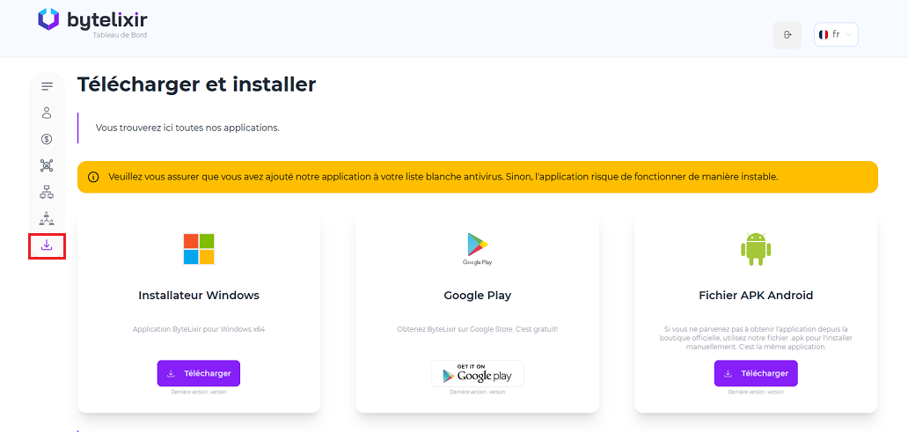Click the Windows logo image
Image resolution: width=908 pixels, height=432 pixels.
click(x=199, y=248)
